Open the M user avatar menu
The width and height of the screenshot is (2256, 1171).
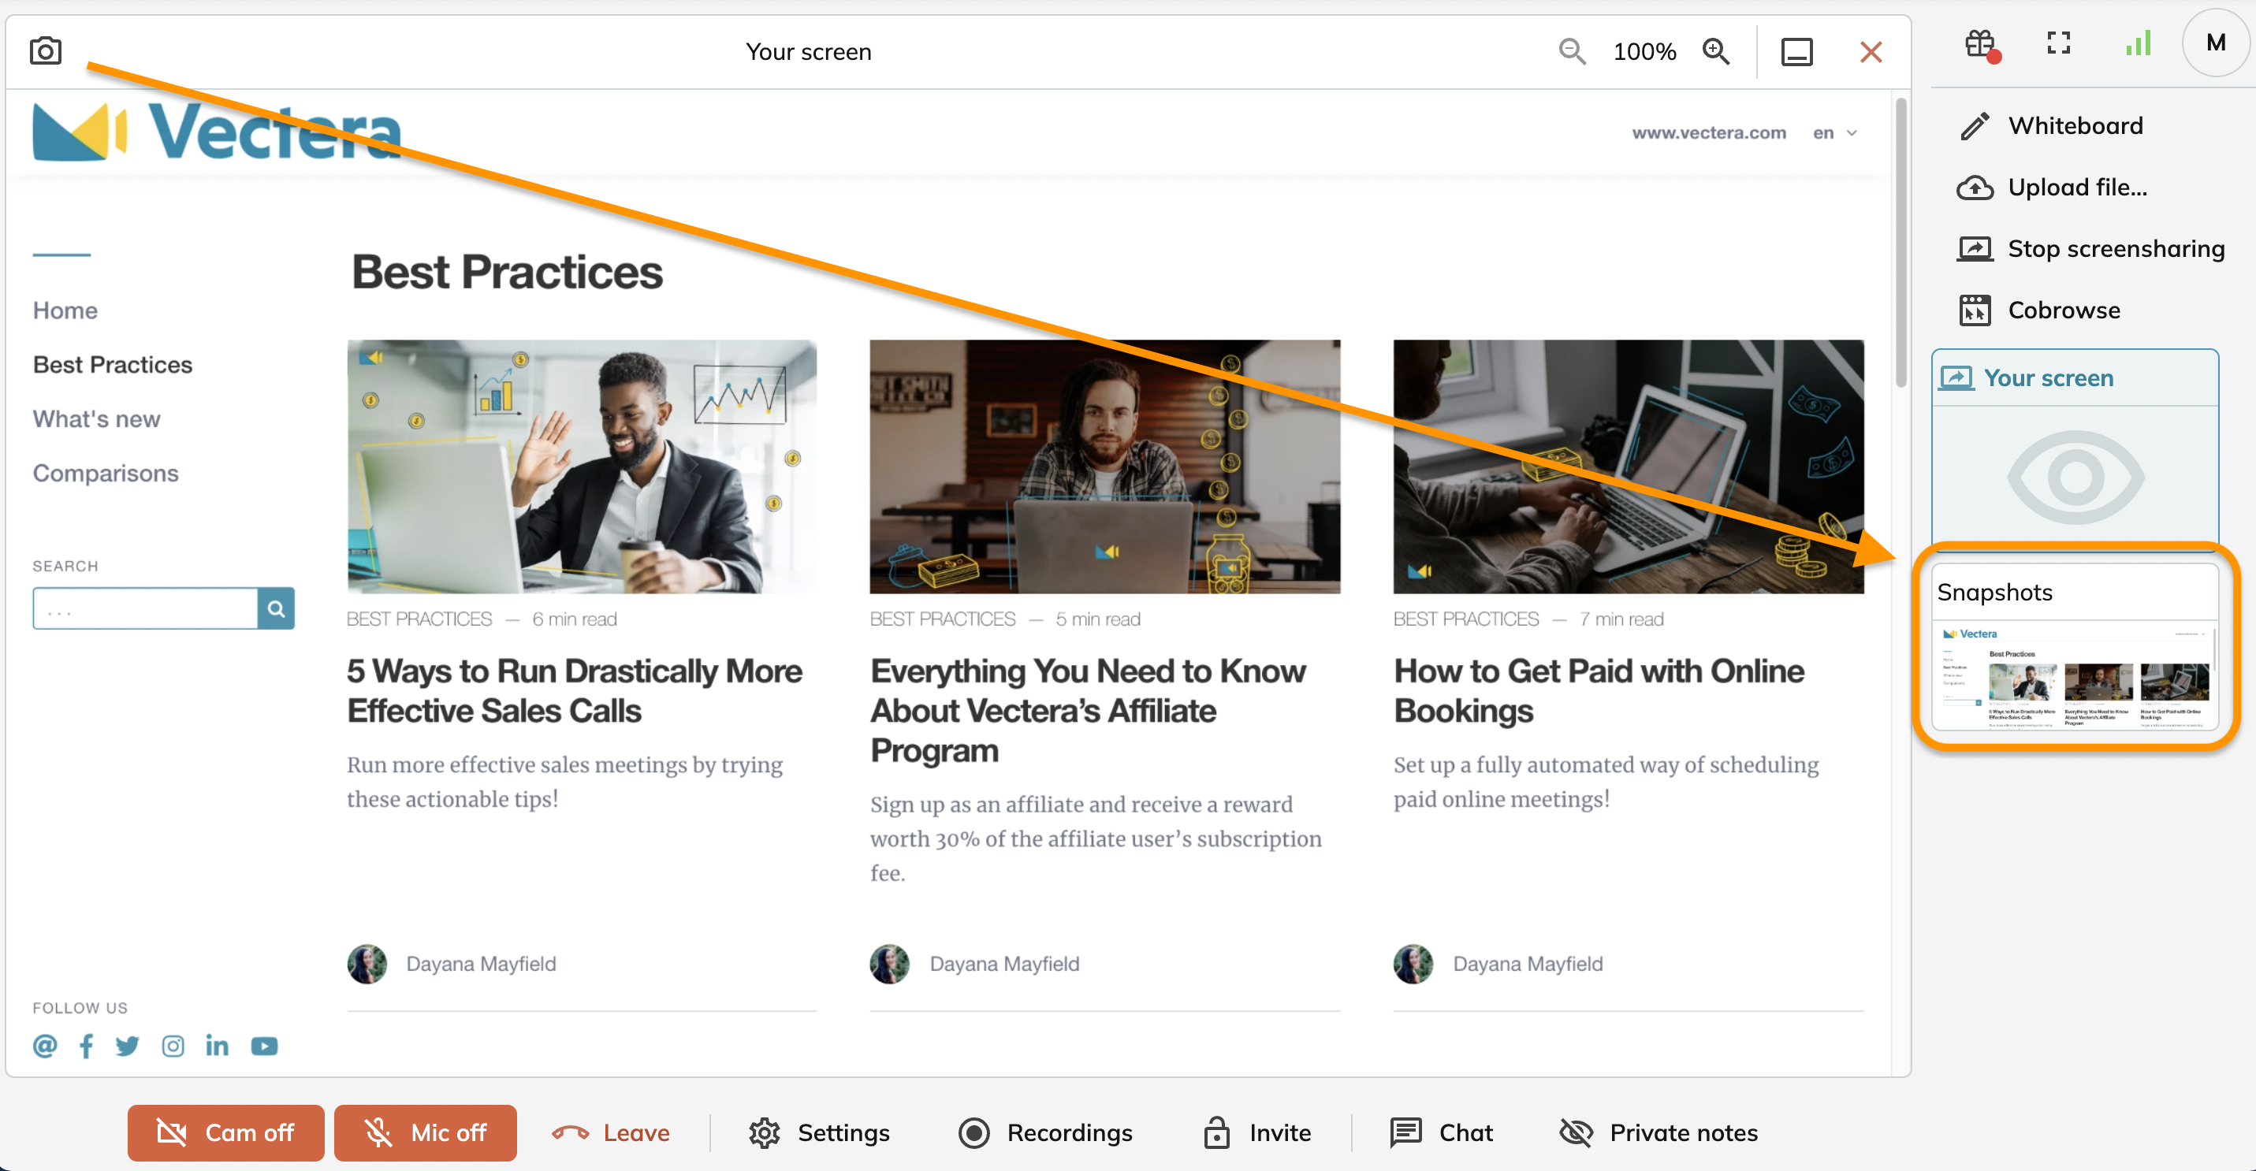click(2215, 43)
